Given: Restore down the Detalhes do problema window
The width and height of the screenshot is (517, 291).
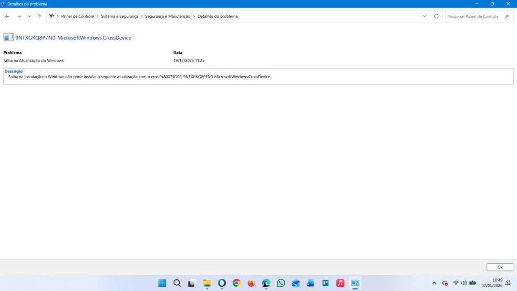Looking at the screenshot, I should coord(492,4).
